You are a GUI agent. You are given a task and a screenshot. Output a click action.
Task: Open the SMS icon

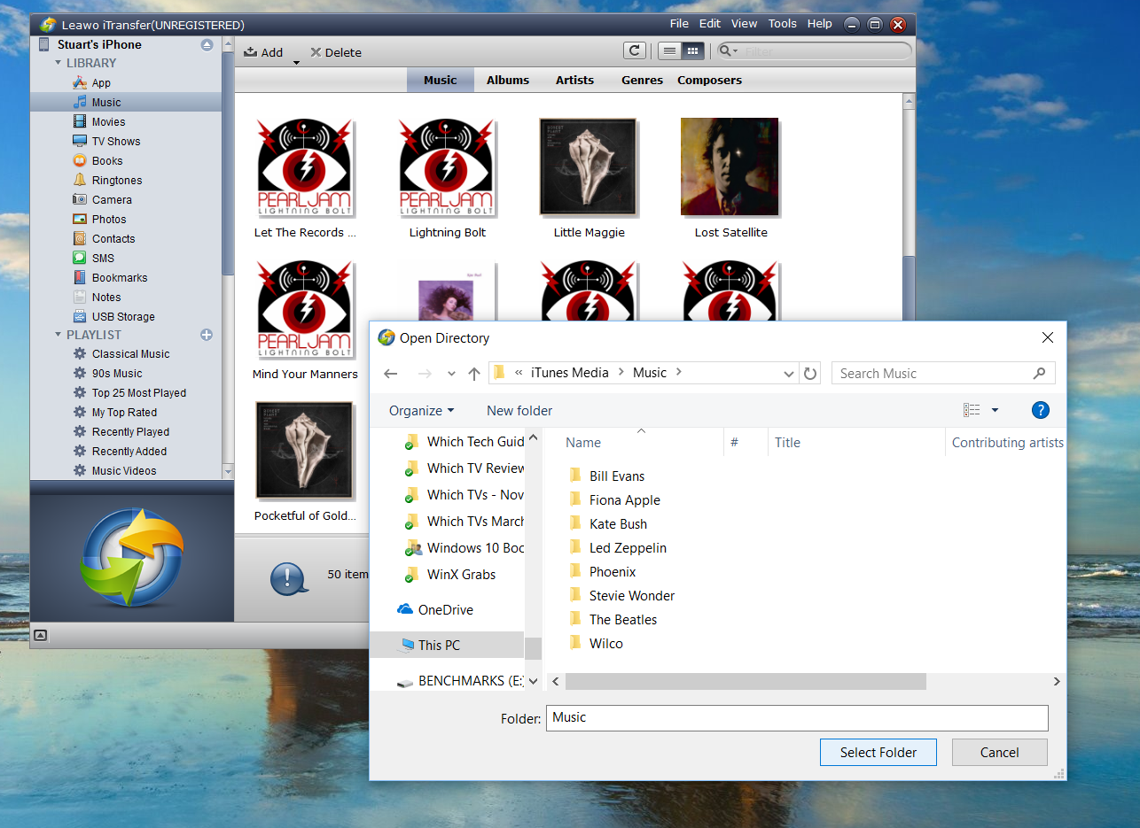click(79, 258)
